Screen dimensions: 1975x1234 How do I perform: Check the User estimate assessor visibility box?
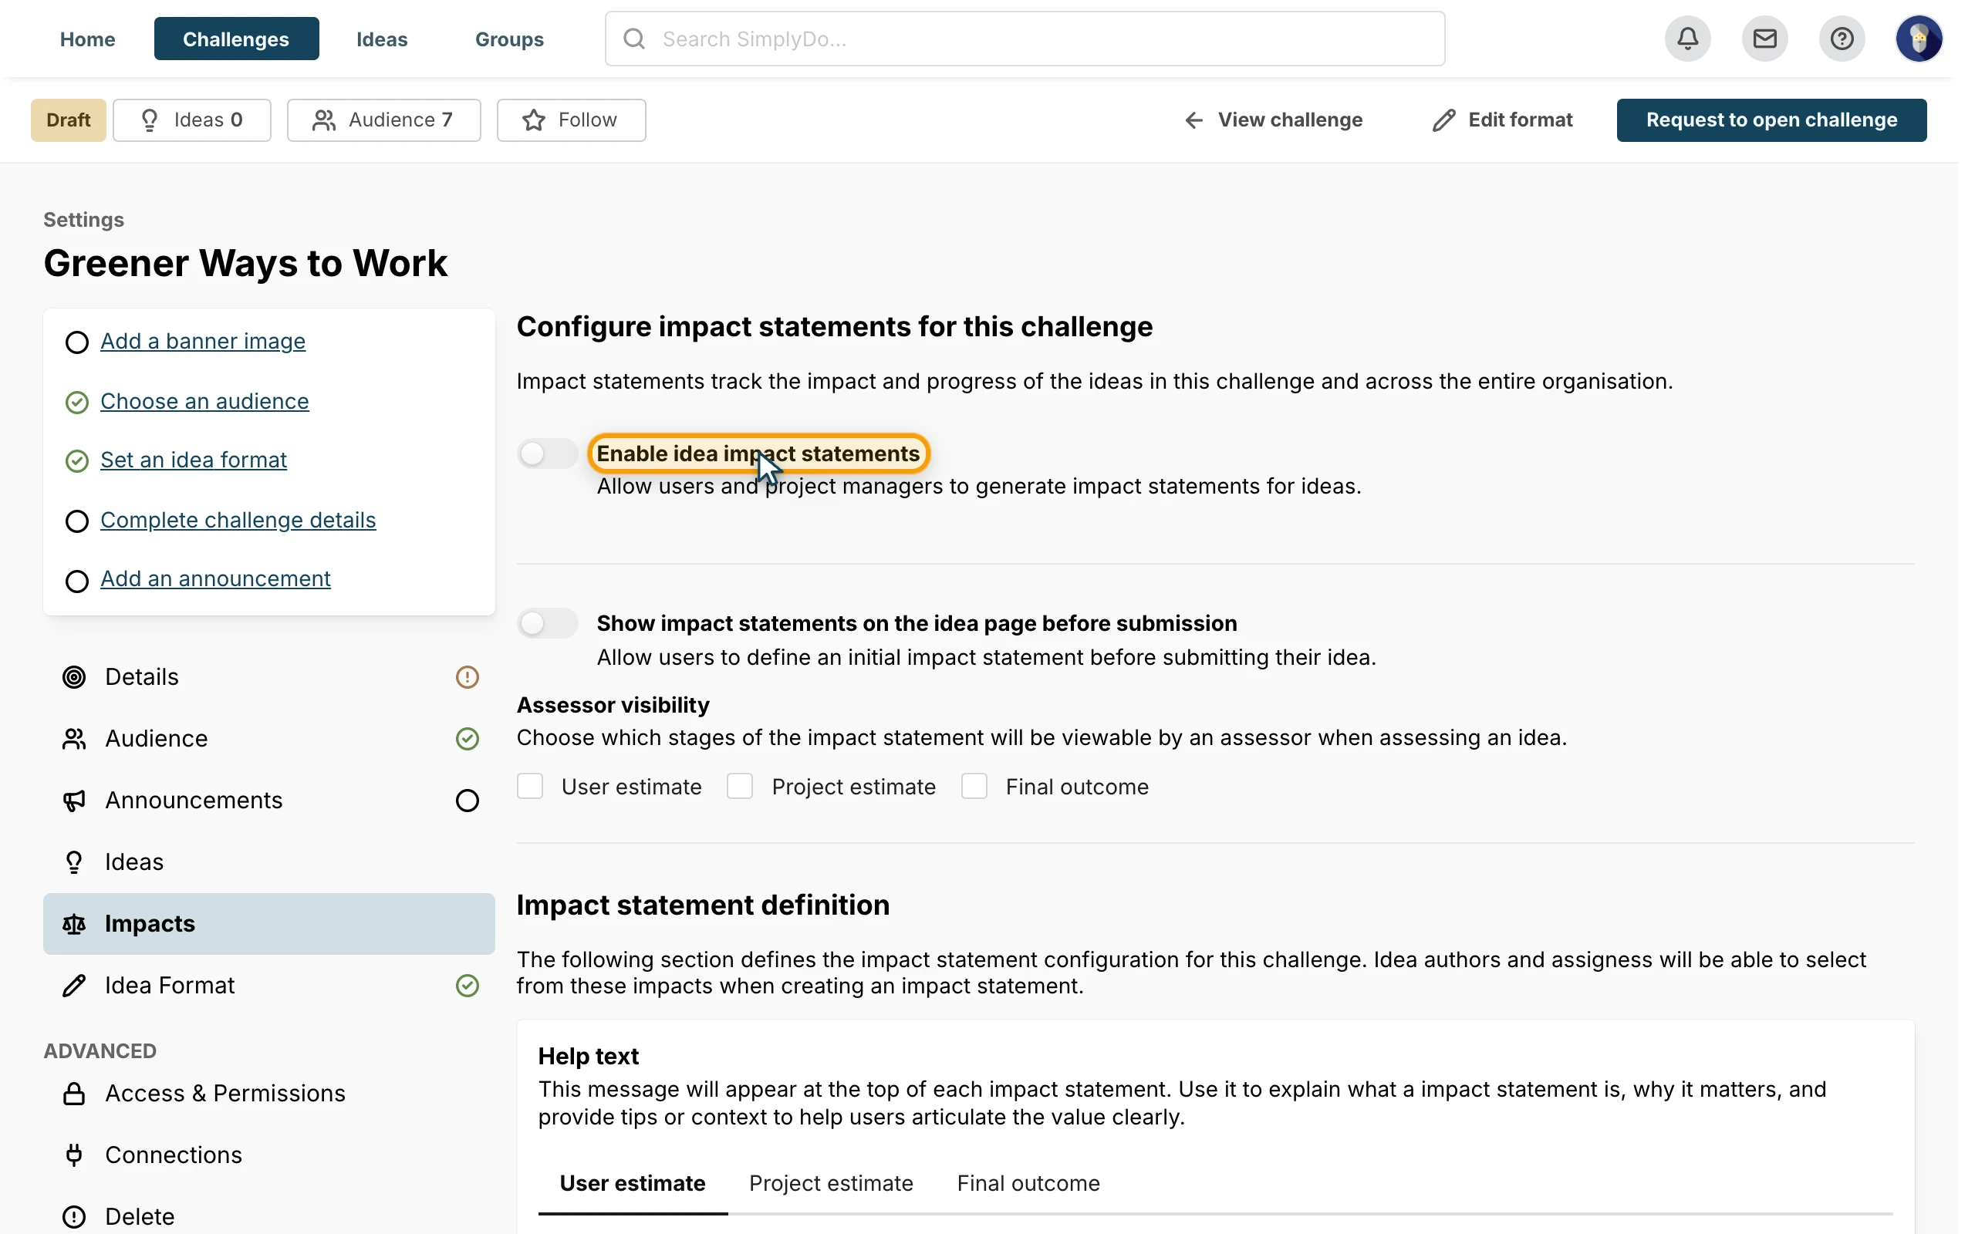[x=530, y=787]
